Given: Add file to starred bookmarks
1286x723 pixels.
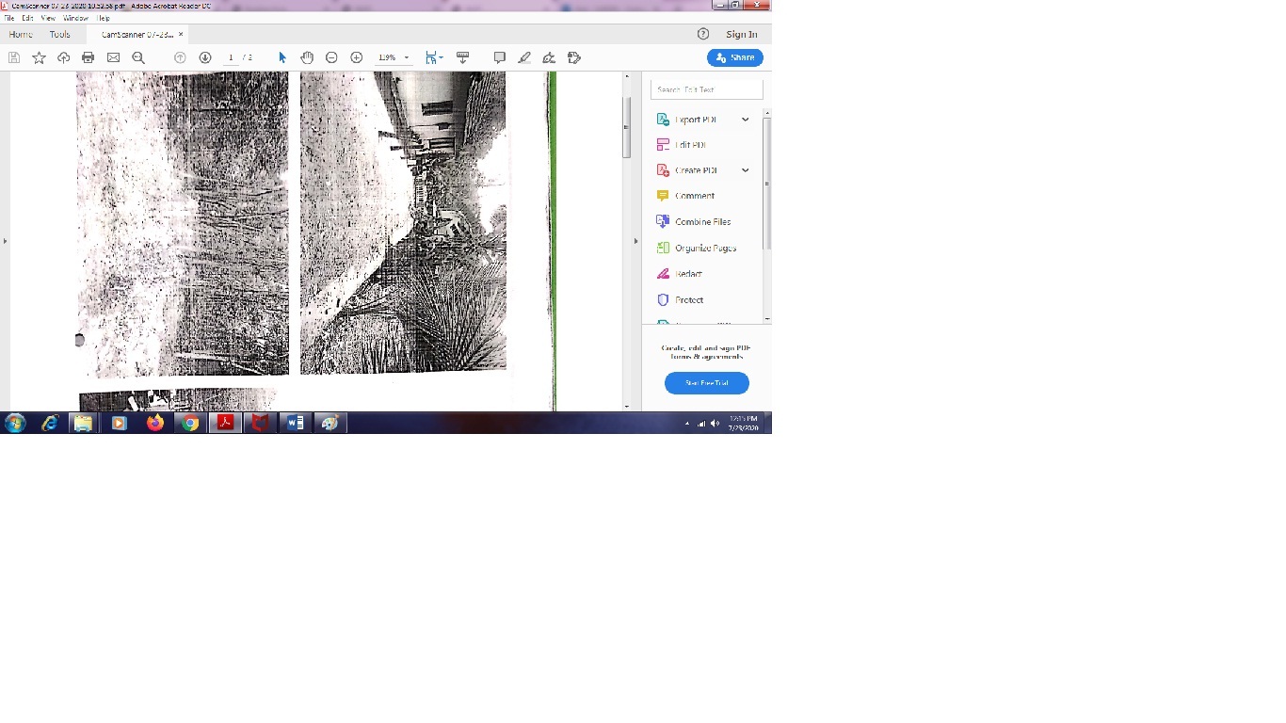Looking at the screenshot, I should point(39,57).
